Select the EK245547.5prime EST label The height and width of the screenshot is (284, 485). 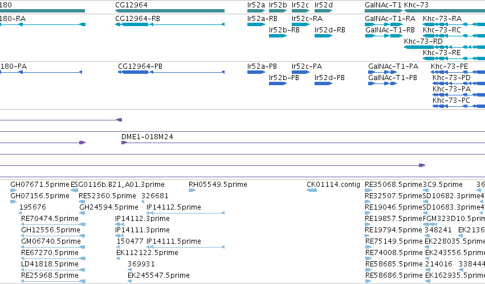tap(158, 275)
